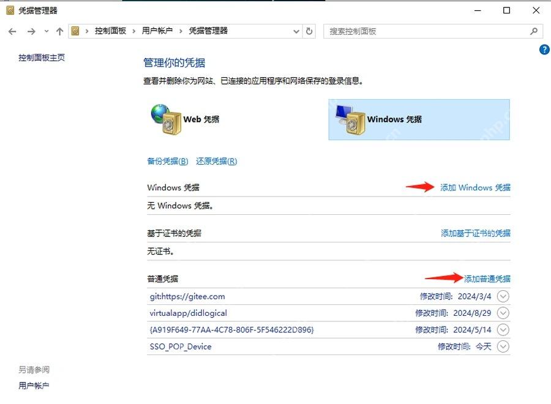Click 备份凭据(B) link

[x=168, y=161]
